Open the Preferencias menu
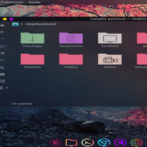147x147 pixels. tap(12, 2)
